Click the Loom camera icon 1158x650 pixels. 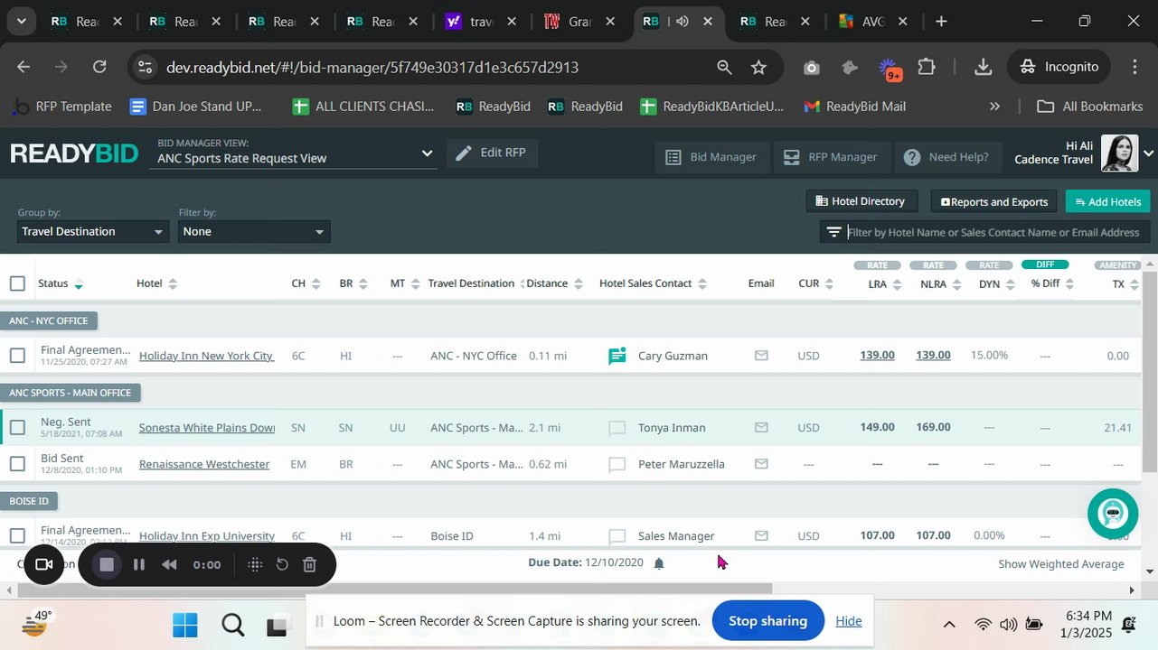click(43, 564)
